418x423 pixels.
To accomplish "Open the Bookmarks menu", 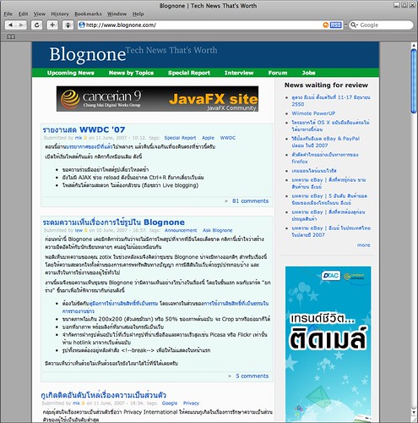I will [x=88, y=14].
